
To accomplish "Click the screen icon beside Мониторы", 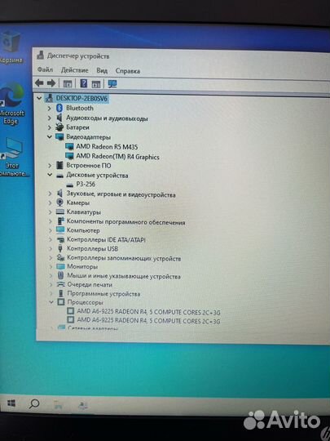I will coord(60,266).
